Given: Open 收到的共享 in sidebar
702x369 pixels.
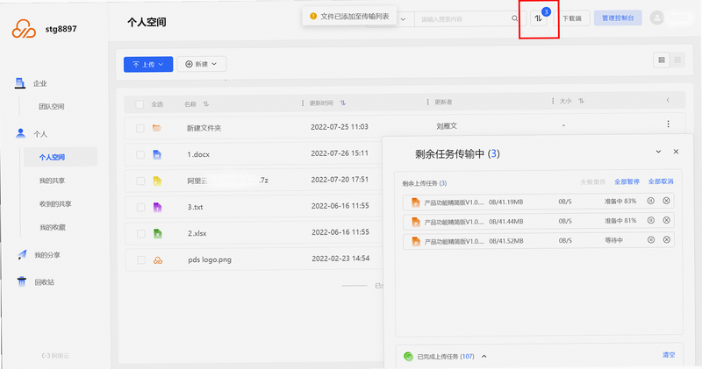Looking at the screenshot, I should point(55,204).
